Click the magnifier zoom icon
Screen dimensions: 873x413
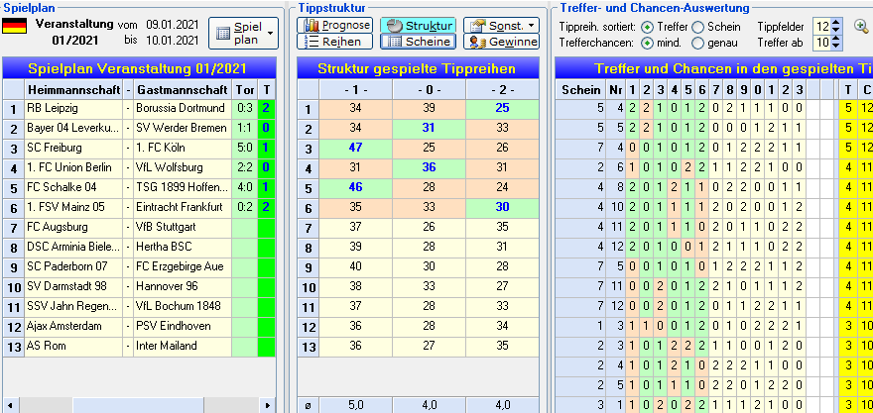[x=863, y=26]
